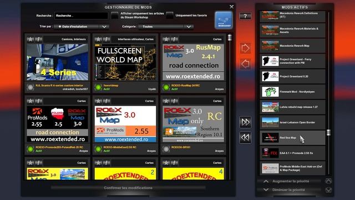The width and height of the screenshot is (355, 200).
Task: Select the Fullscreen World Map thumbnail
Action: (x=125, y=62)
